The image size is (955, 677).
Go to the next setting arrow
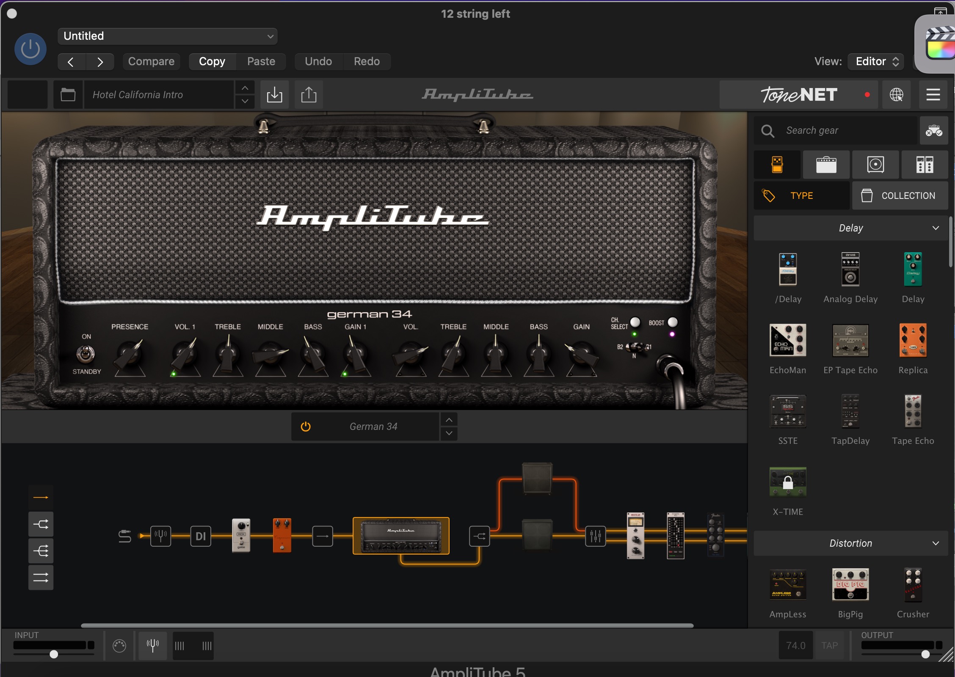[x=100, y=62]
